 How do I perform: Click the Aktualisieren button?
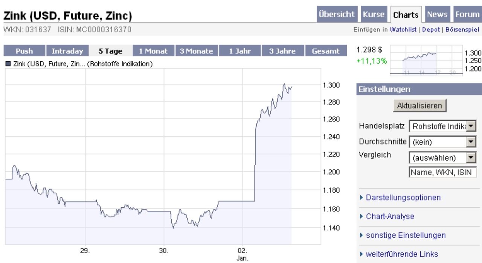(419, 106)
